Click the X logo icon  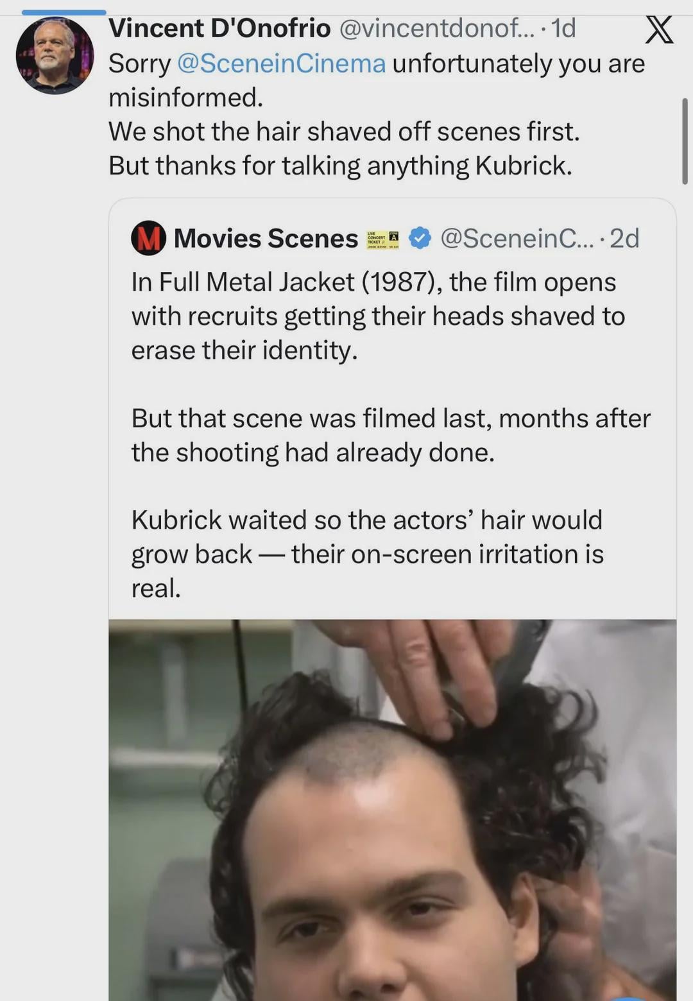coord(659,30)
